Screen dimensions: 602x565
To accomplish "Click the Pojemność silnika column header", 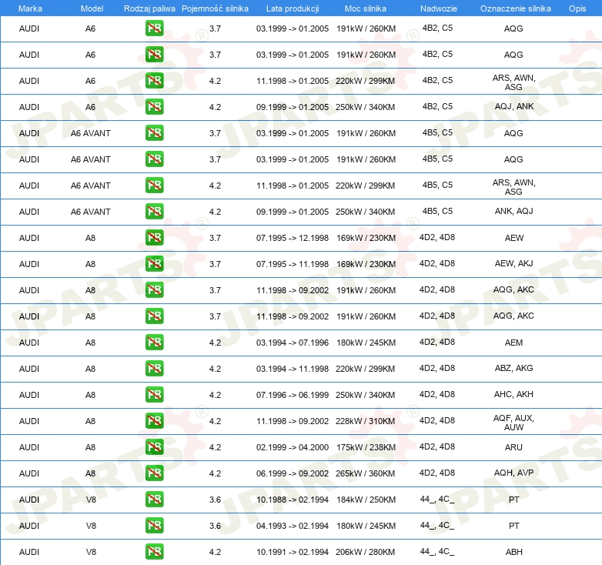I will pos(215,8).
